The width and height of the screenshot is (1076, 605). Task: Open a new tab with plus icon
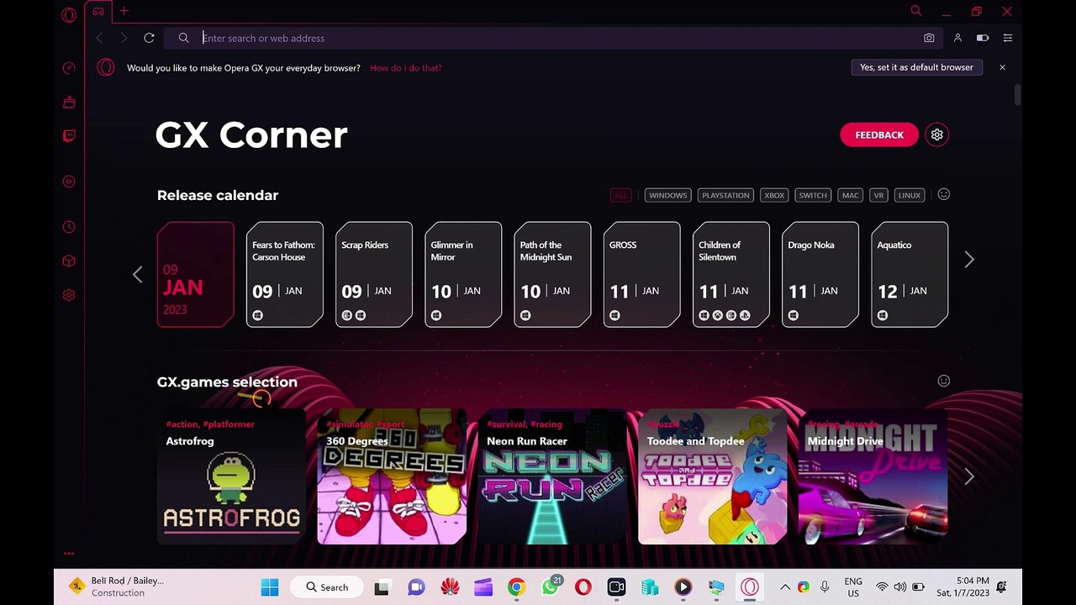click(124, 11)
